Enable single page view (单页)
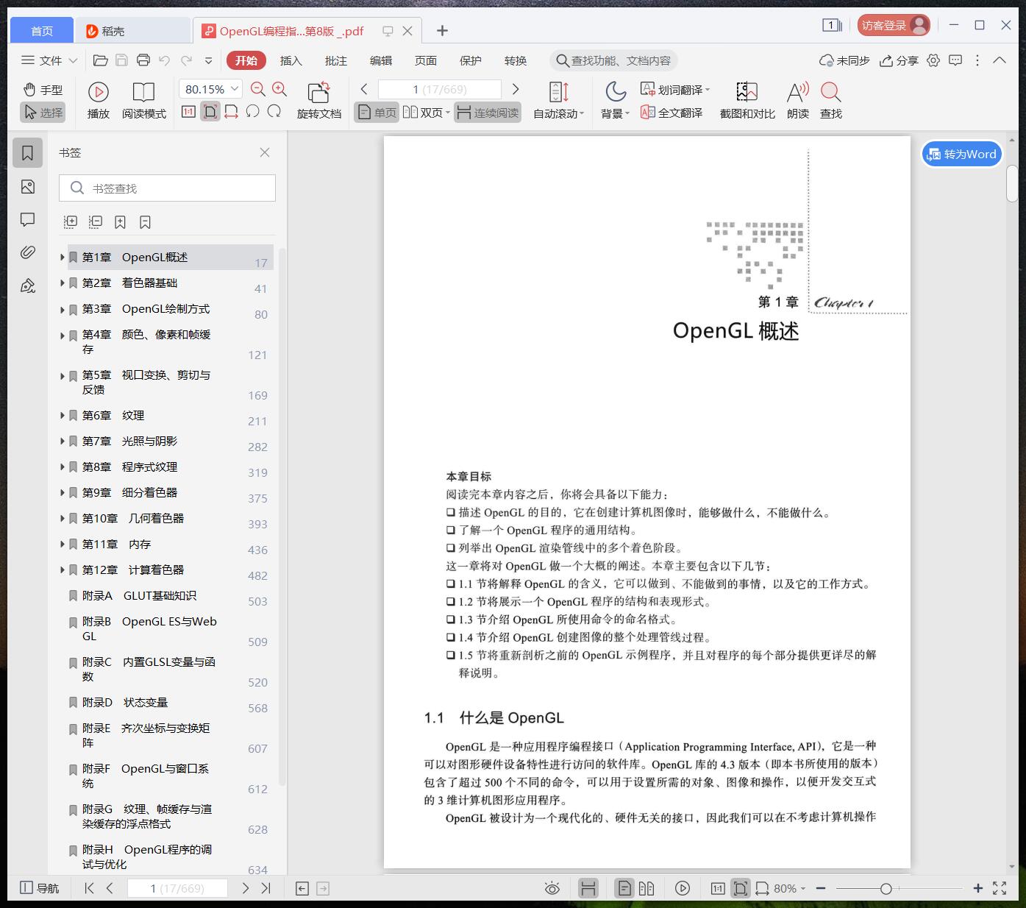The width and height of the screenshot is (1026, 908). [x=377, y=113]
